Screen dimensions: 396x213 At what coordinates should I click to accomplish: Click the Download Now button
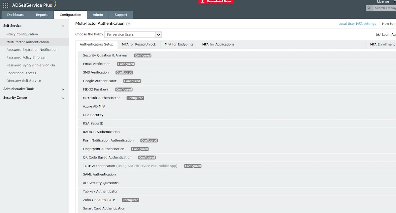216,2
